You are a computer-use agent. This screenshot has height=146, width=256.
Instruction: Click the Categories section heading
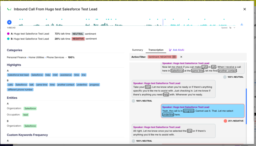14,50
